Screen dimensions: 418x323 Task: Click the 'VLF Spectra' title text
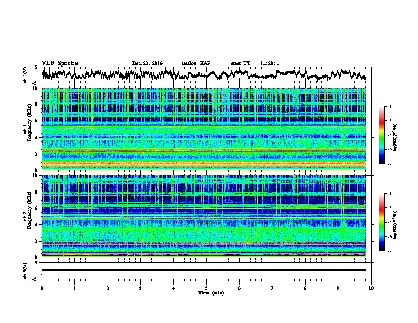60,63
